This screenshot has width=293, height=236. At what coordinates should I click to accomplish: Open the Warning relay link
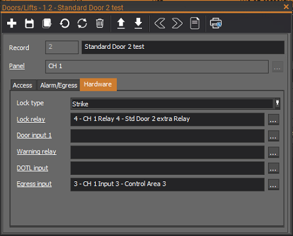click(x=37, y=152)
